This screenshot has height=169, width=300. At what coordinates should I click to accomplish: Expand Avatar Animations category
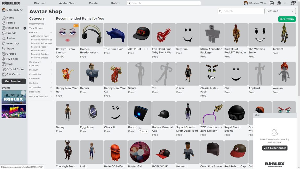(51, 96)
